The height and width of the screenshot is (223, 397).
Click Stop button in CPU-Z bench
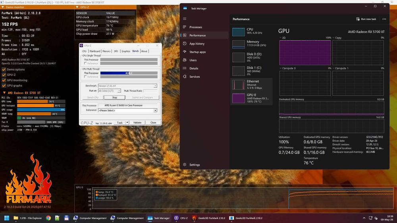(115, 97)
